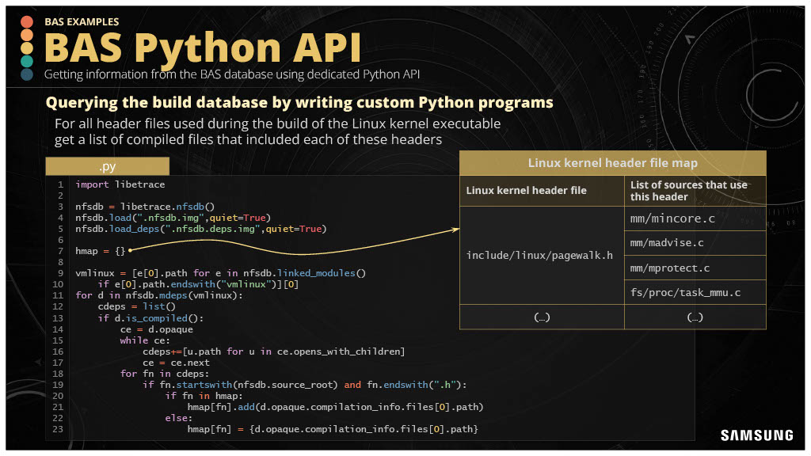Click the nfsdb.load_deps line
The image size is (811, 456).
click(200, 229)
